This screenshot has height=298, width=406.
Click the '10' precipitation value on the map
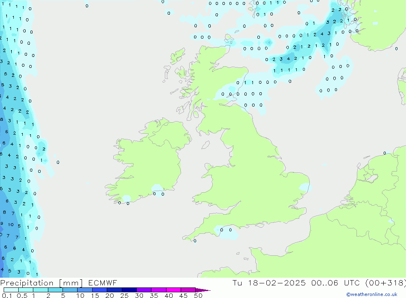11,224
